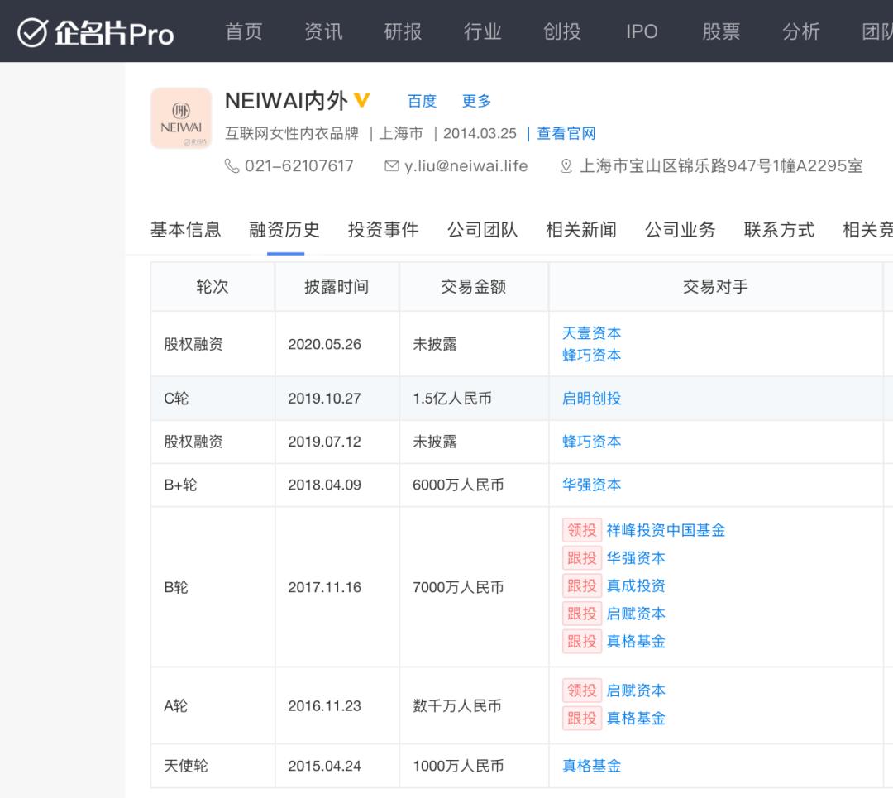Go to 资讯 in top navigation
893x798 pixels.
tap(323, 31)
